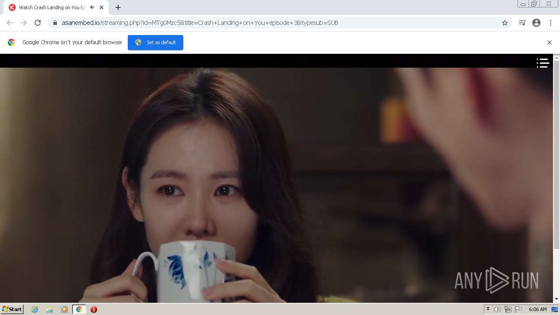
Task: Close the Crash Landing on You tab
Action: click(101, 7)
